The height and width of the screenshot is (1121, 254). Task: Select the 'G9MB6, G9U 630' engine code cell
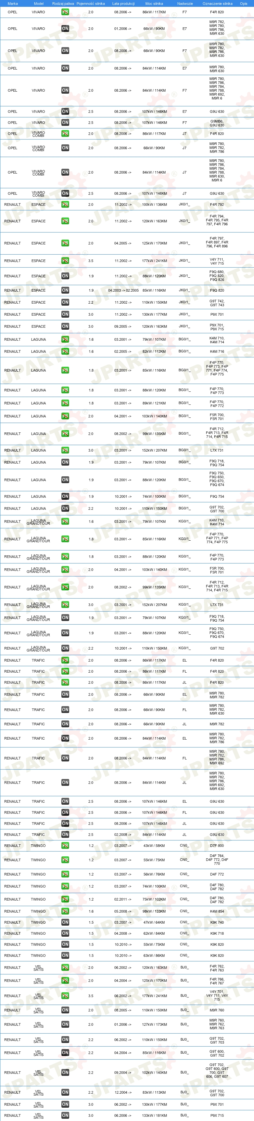[217, 123]
